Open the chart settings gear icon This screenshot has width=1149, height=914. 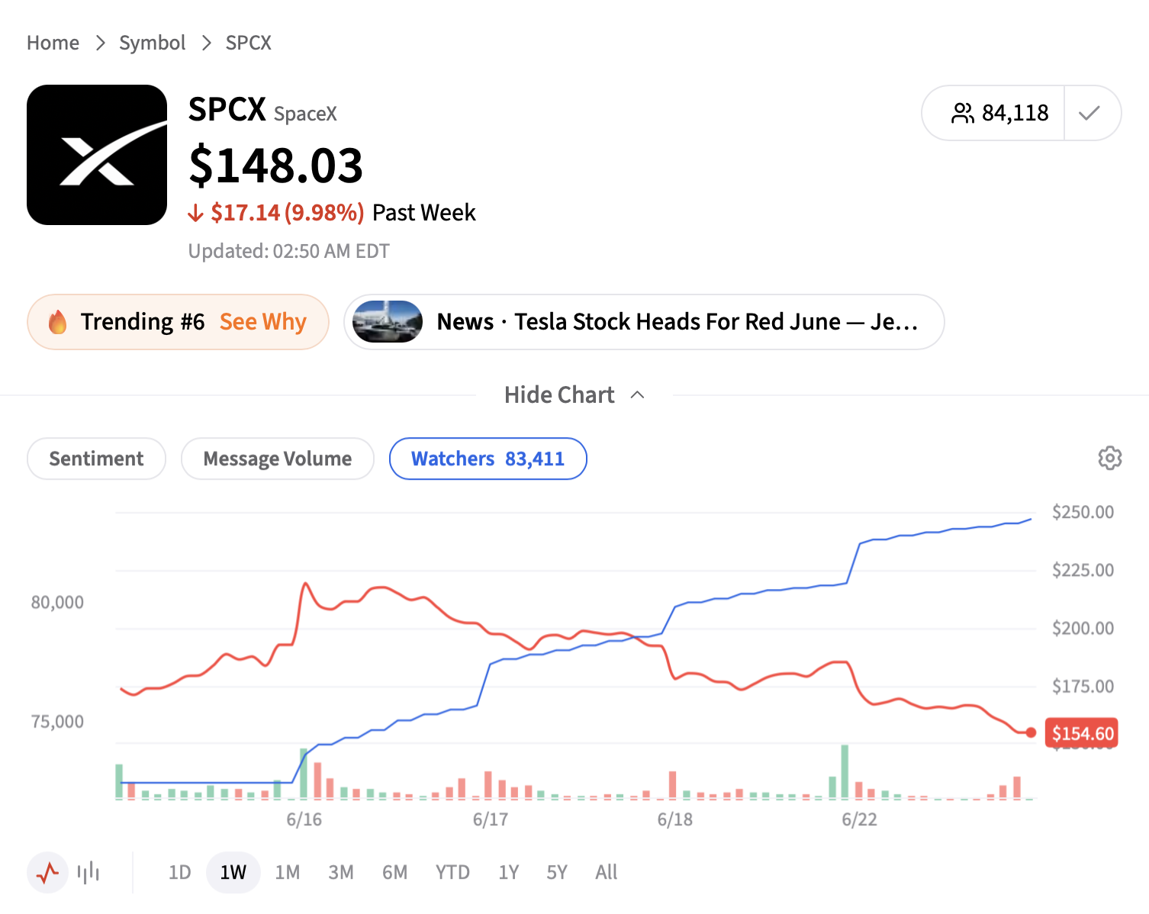click(1109, 458)
